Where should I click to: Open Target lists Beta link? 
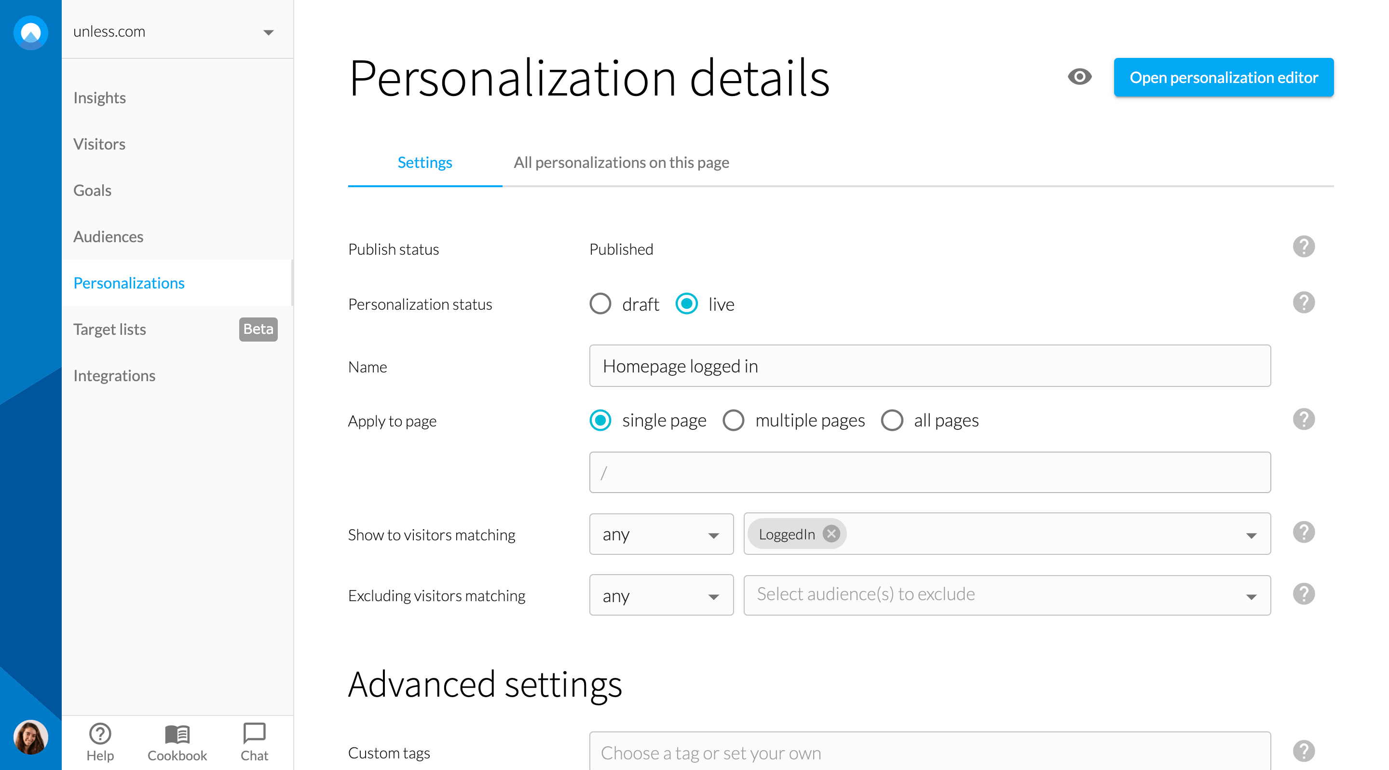110,329
